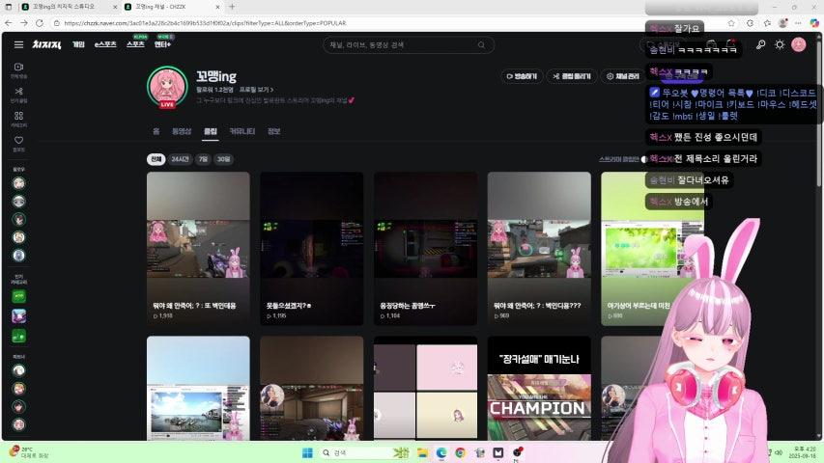Open the fifth followed channel avatar
Viewport: 824px width, 463px height.
[x=19, y=255]
